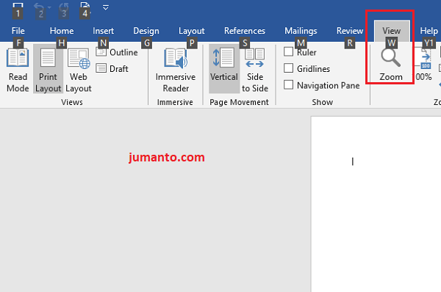This screenshot has height=292, width=441.
Task: Open the Undo history dropdown arrow
Action: pyautogui.click(x=49, y=7)
